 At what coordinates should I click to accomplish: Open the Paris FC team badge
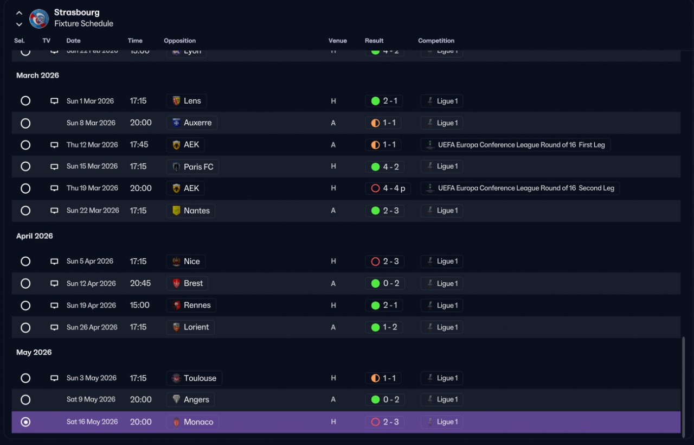(x=176, y=167)
